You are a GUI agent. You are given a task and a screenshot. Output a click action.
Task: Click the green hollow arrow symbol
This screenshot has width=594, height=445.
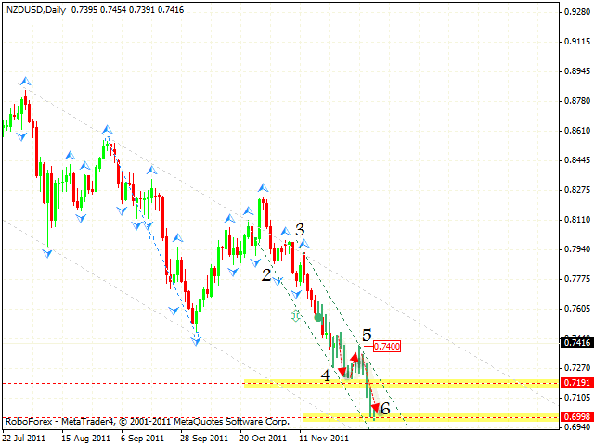pyautogui.click(x=295, y=316)
